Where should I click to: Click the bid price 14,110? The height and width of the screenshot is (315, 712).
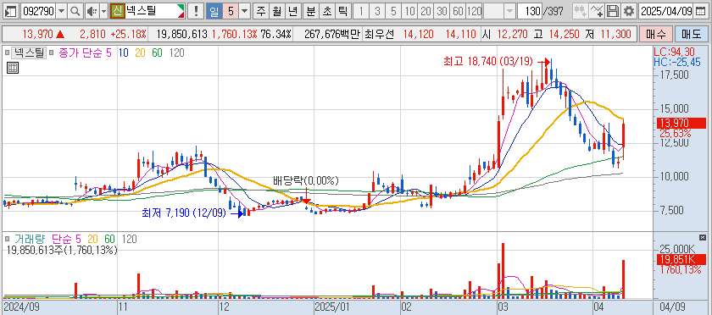(462, 34)
